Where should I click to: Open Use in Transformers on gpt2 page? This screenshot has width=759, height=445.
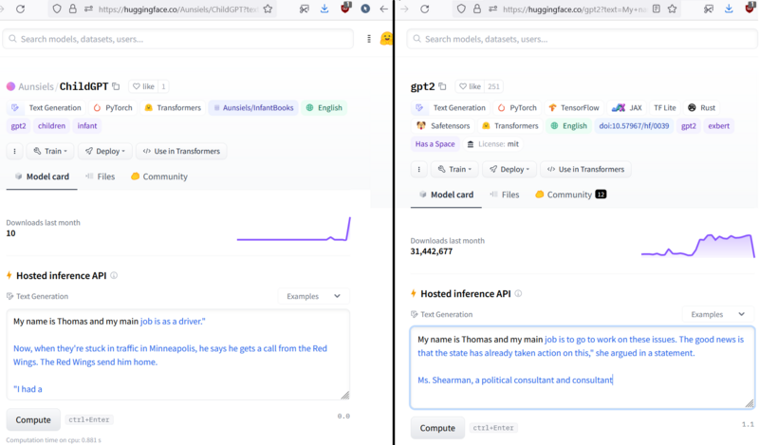(585, 169)
